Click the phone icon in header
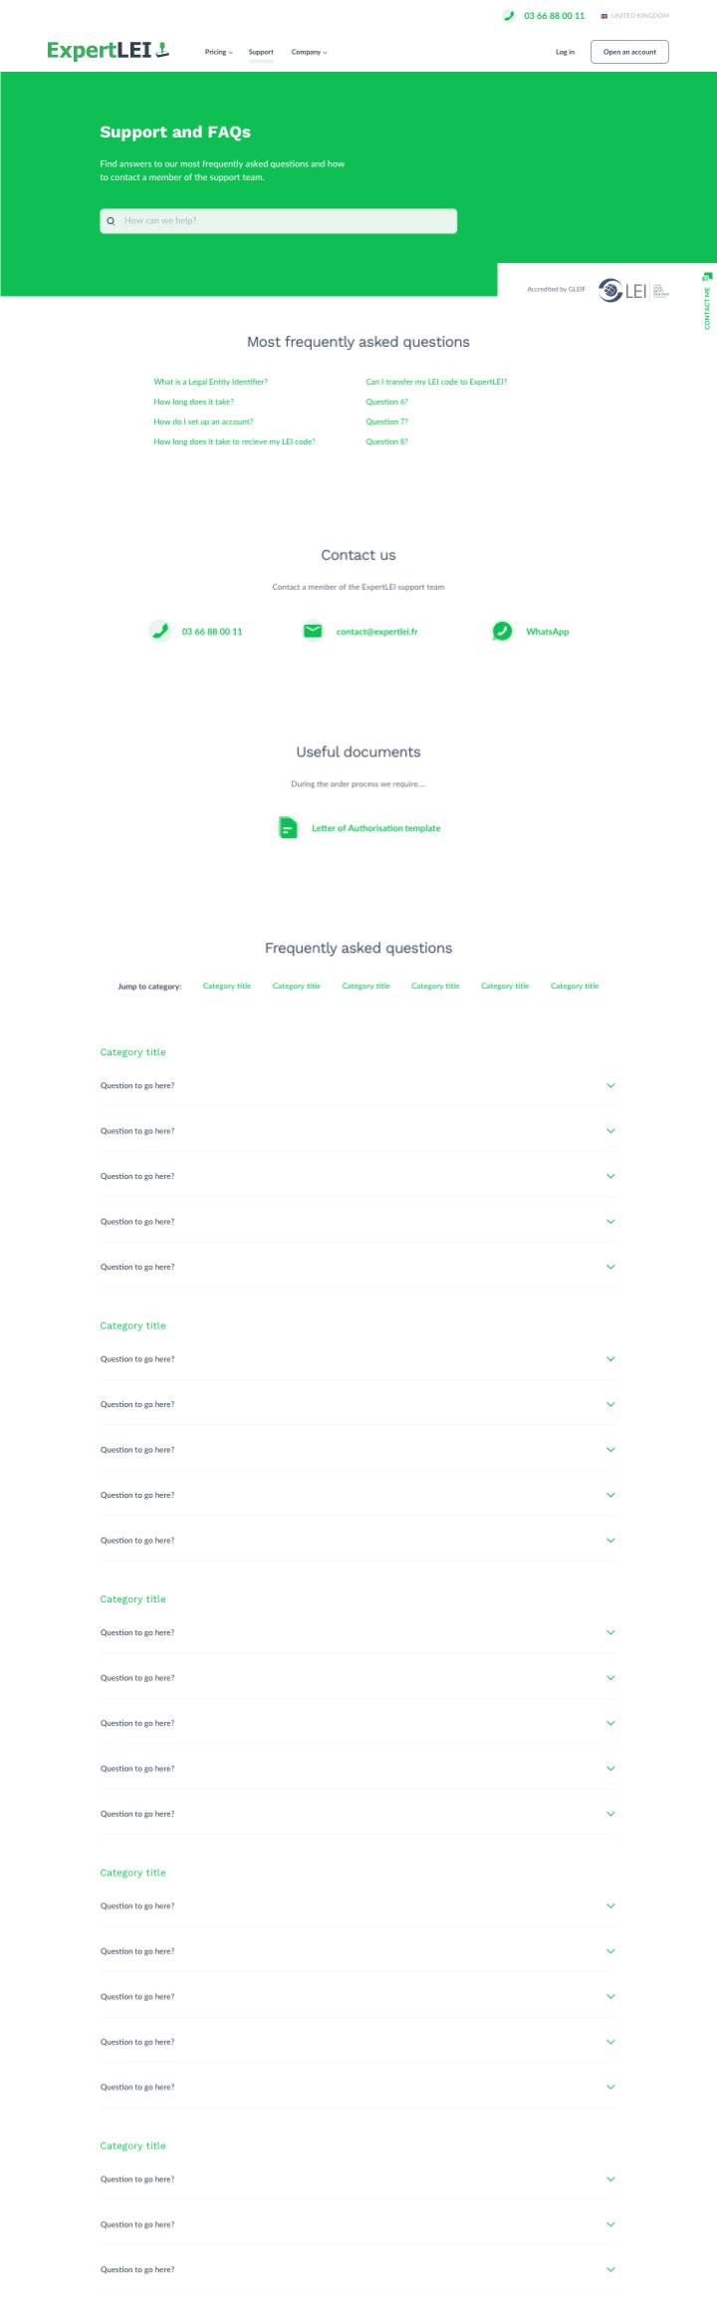This screenshot has height=2309, width=717. (x=509, y=16)
